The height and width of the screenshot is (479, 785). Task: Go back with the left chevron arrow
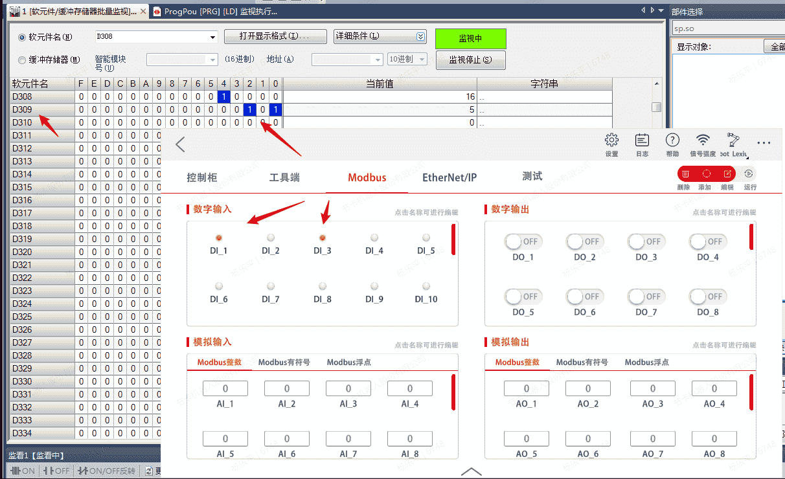click(x=181, y=144)
